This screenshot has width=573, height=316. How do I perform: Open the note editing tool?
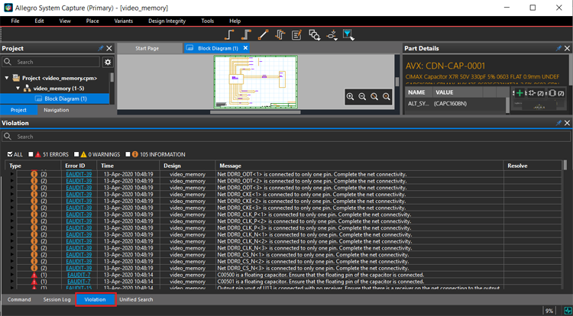pyautogui.click(x=296, y=34)
